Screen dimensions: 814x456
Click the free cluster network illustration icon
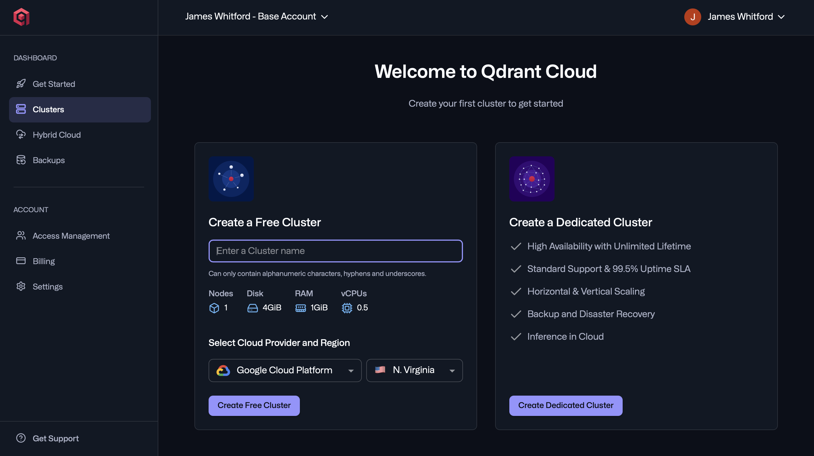point(231,179)
